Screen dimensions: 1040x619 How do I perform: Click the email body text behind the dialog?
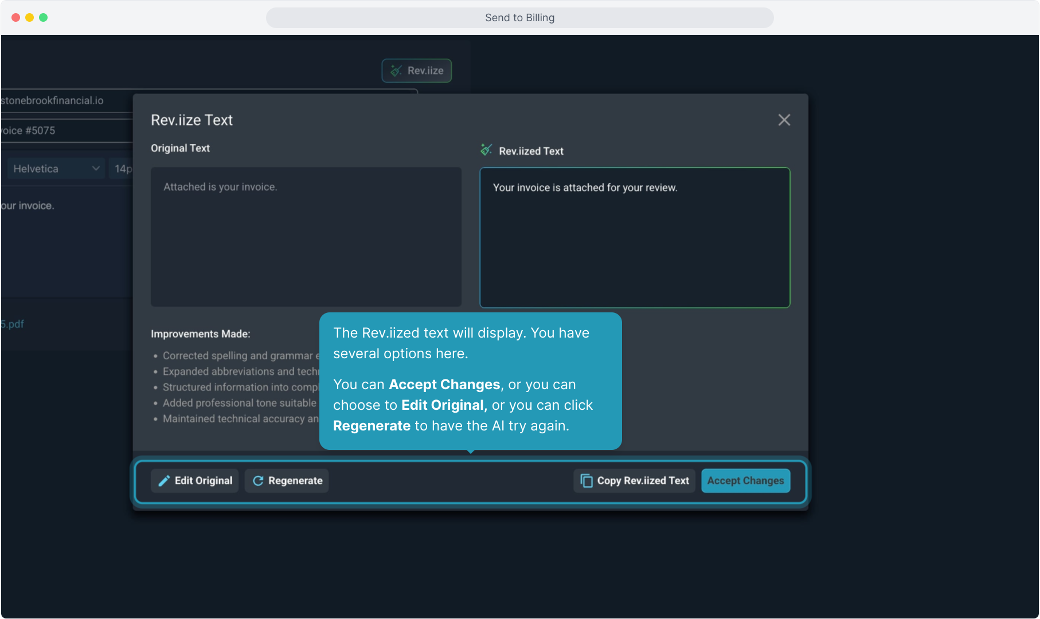[29, 206]
